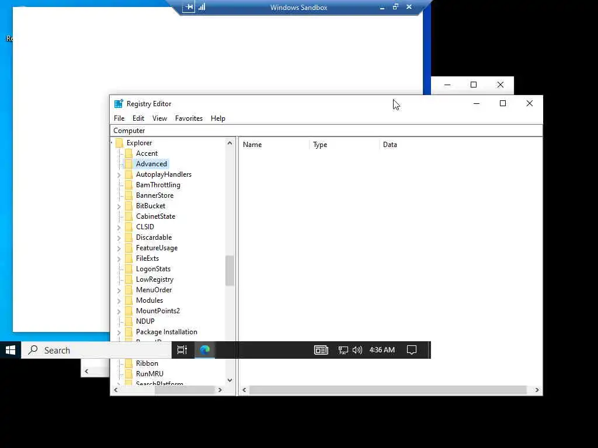Click tree pane scroll up arrow
The height and width of the screenshot is (448, 598).
pos(230,143)
